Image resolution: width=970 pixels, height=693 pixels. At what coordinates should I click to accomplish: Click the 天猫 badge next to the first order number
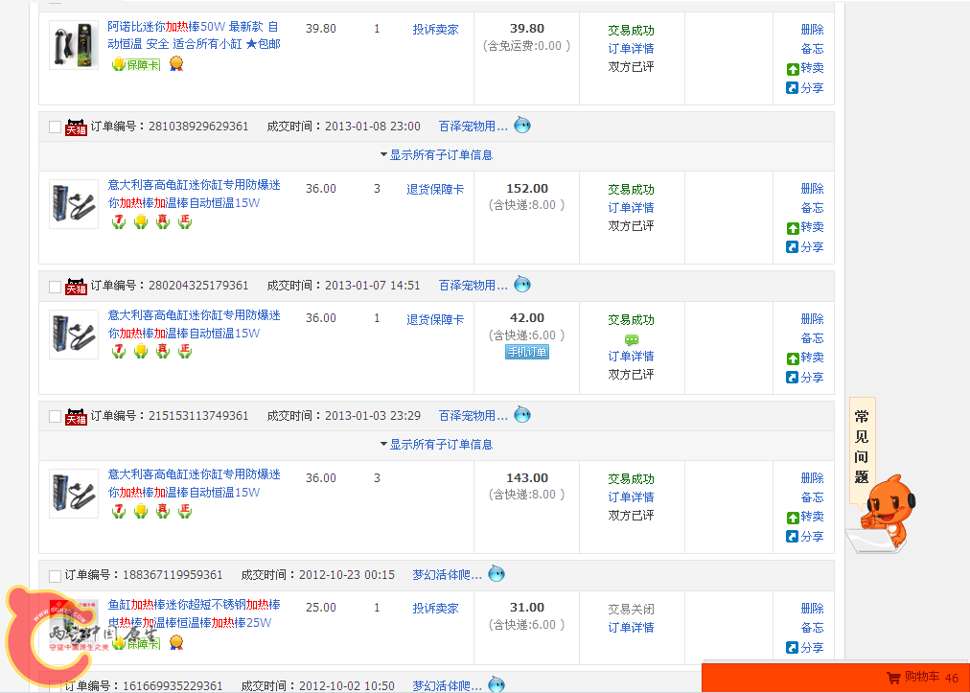74,126
